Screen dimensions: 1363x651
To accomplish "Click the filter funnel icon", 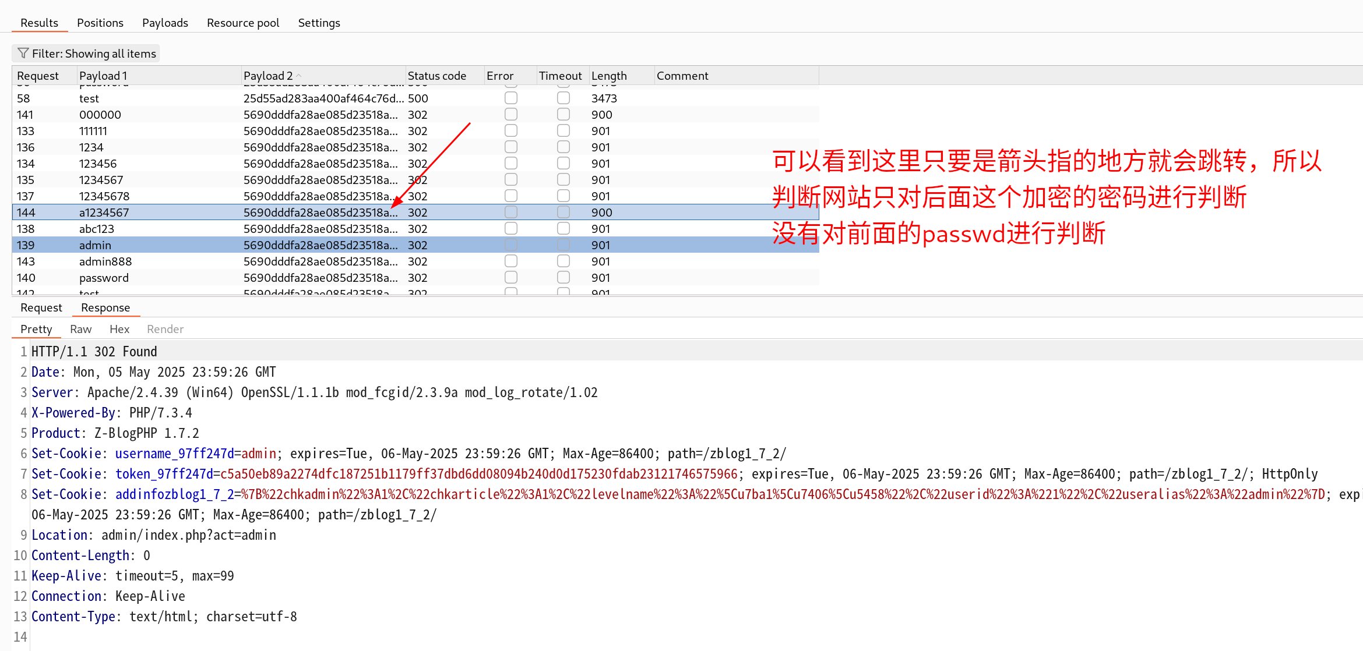I will pyautogui.click(x=23, y=54).
